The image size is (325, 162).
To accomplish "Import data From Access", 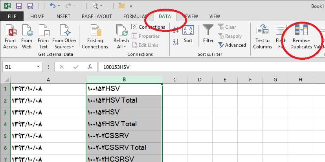I will (x=10, y=37).
